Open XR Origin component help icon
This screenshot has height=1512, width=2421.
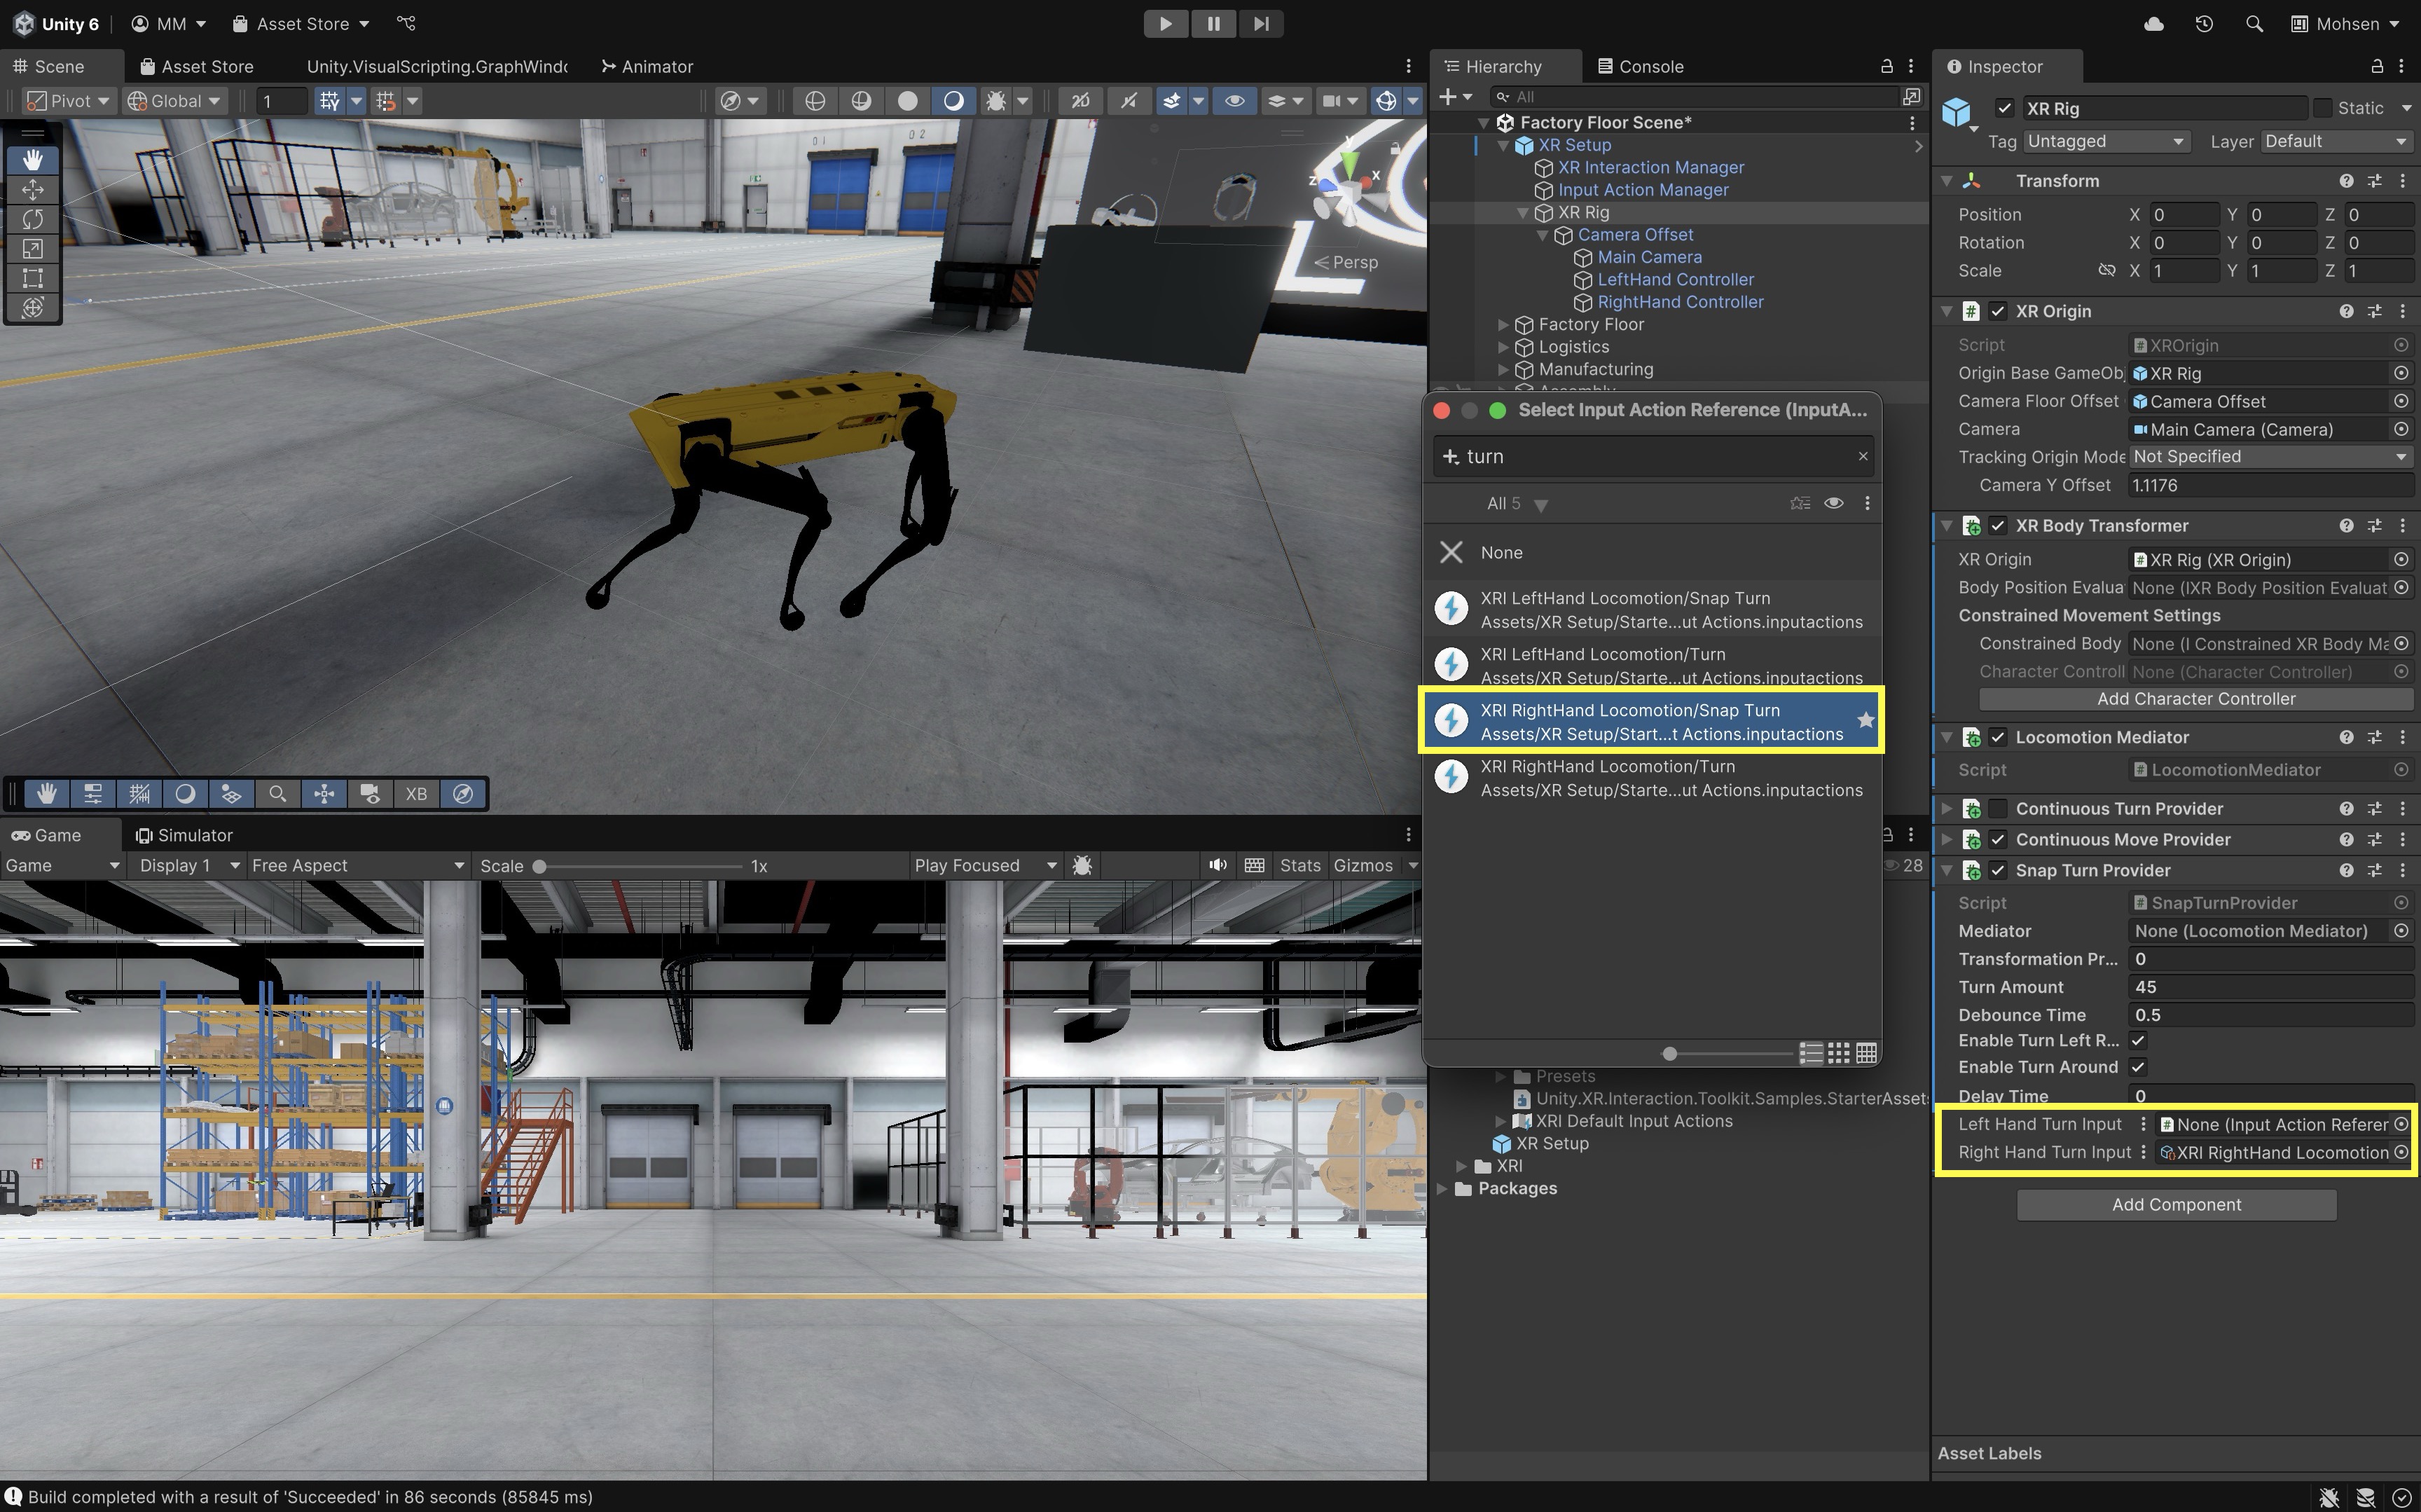(x=2346, y=311)
